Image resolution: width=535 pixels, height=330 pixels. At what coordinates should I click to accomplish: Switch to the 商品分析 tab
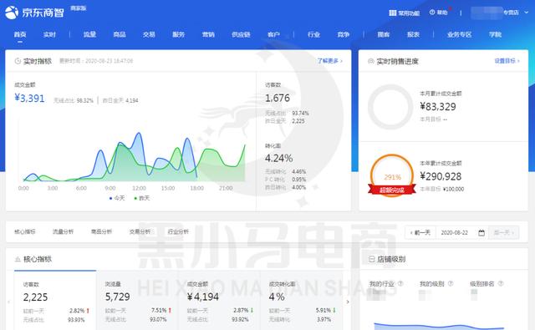[x=101, y=231]
